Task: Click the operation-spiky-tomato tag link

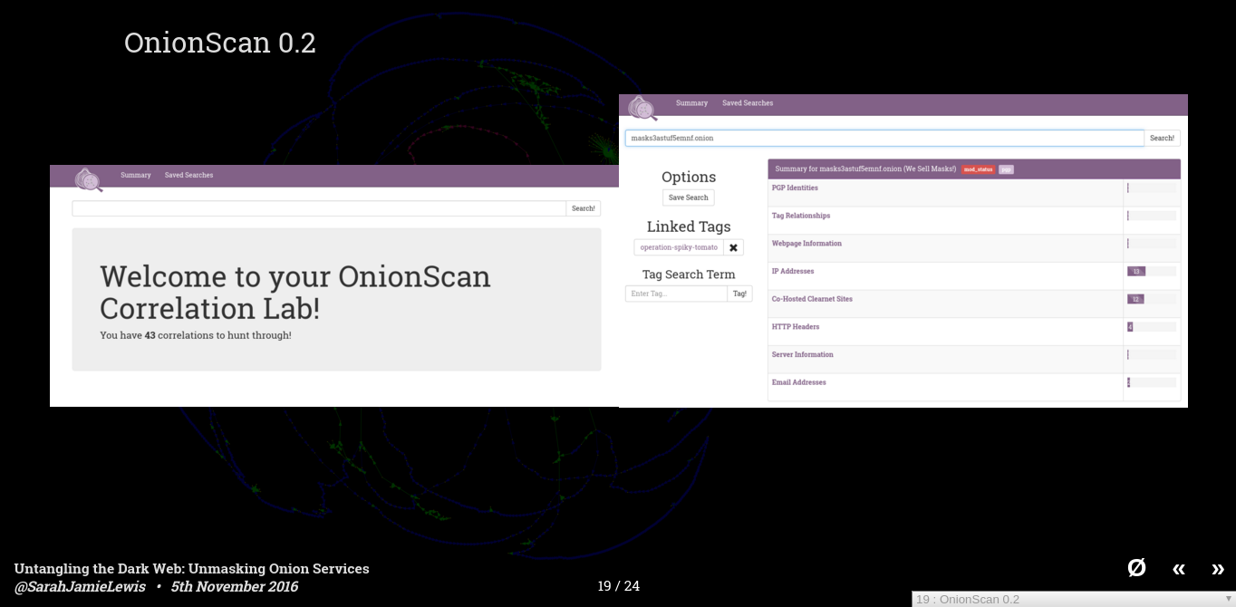Action: (x=678, y=247)
